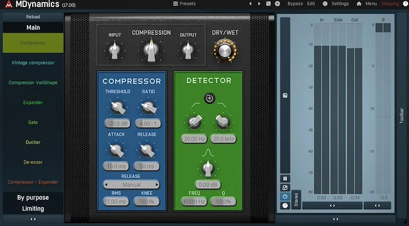Select previous release mode arrow
Image resolution: width=409 pixels, height=226 pixels.
pos(106,185)
